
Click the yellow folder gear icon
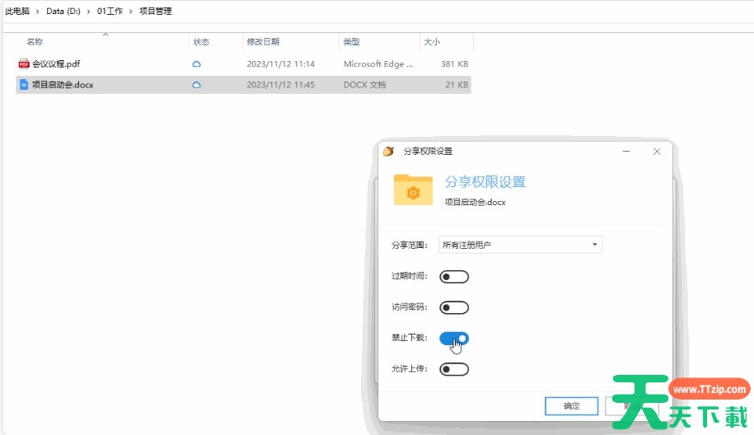[413, 189]
